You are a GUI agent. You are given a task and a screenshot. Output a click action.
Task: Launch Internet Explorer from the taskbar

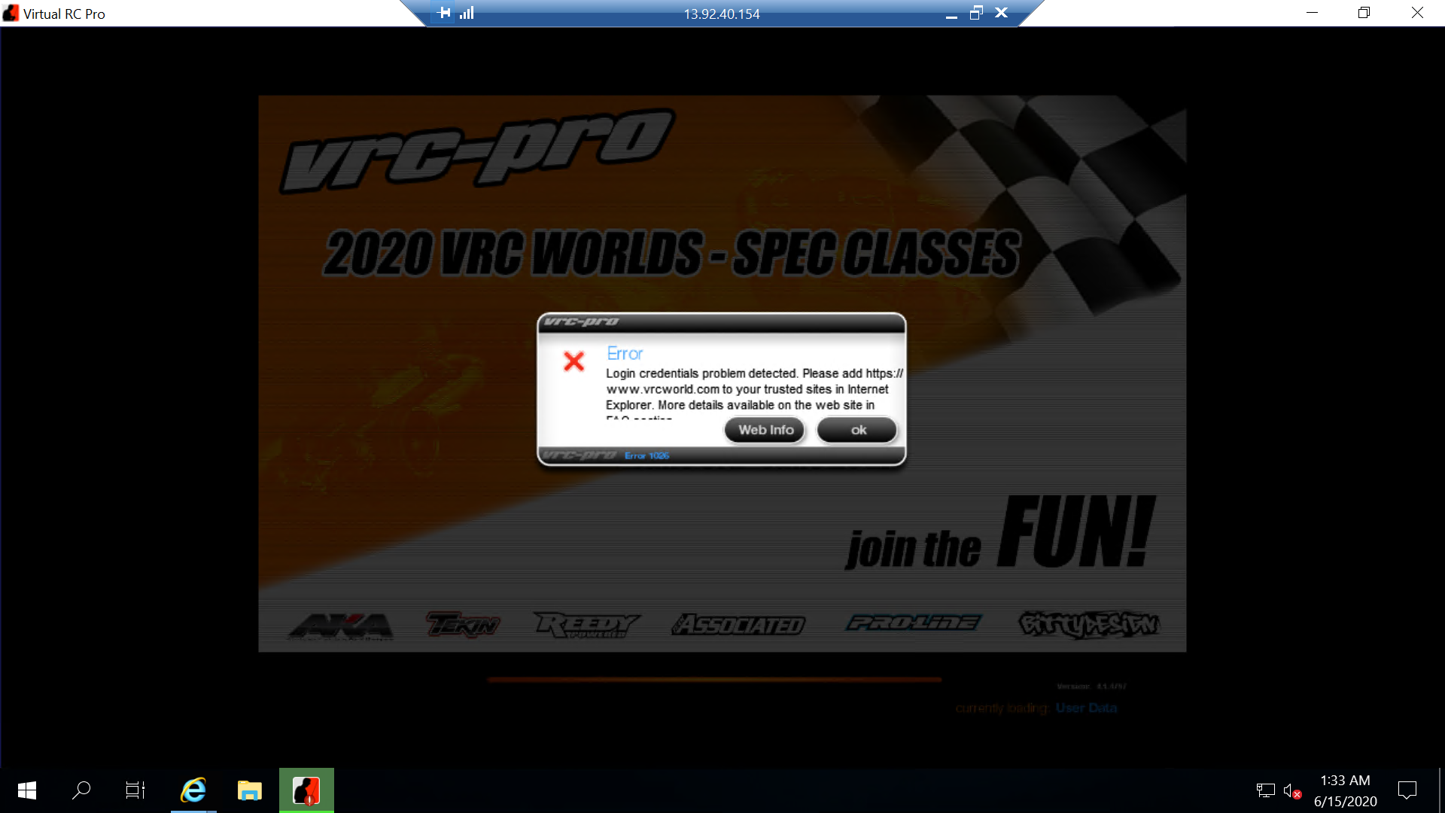[193, 790]
